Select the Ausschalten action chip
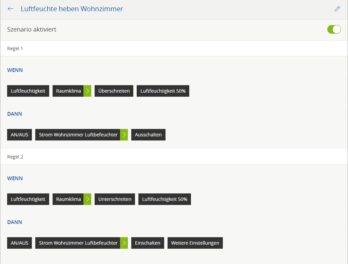 148,135
